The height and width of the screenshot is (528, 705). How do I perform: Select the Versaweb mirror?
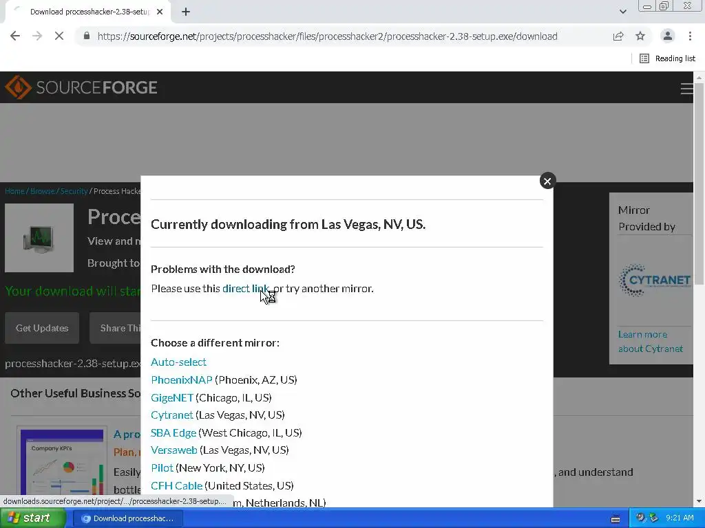tap(174, 450)
